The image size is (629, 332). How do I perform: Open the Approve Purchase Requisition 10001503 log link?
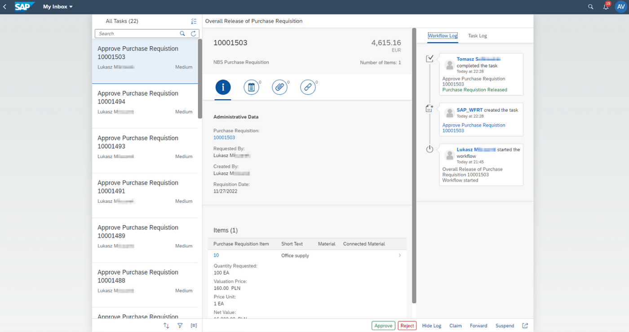[474, 128]
